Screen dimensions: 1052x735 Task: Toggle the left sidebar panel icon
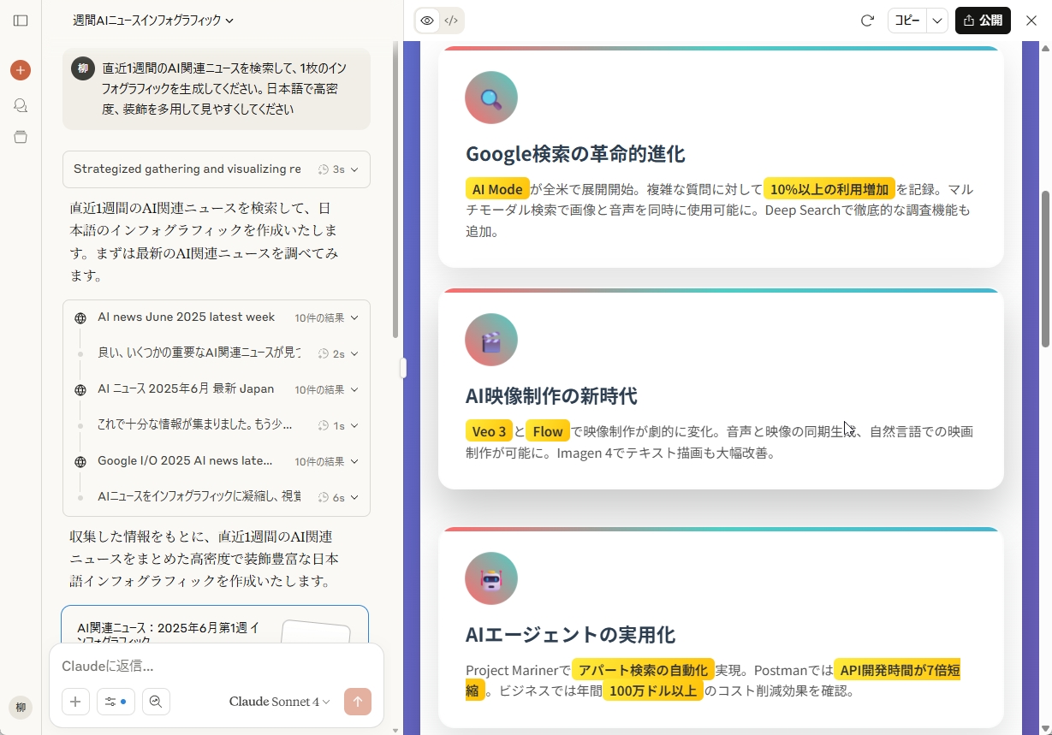click(x=21, y=21)
